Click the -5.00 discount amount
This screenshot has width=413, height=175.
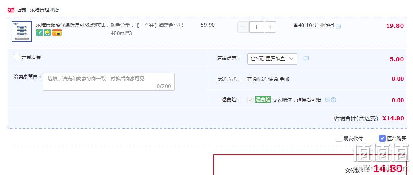(395, 59)
